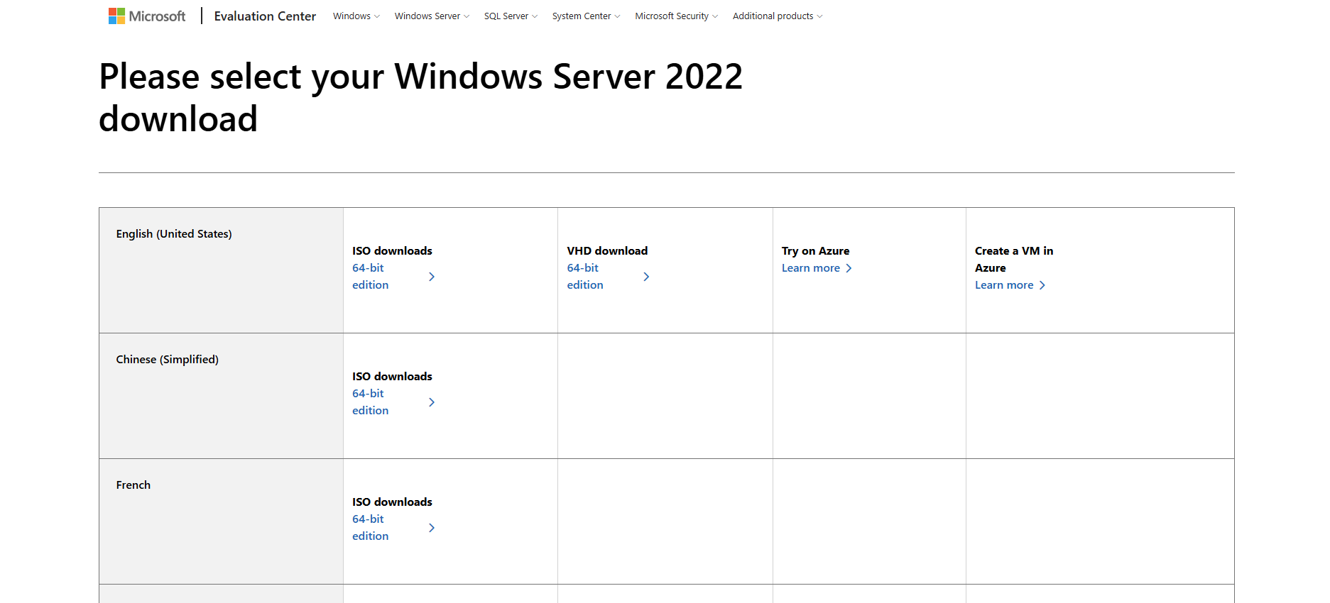The height and width of the screenshot is (603, 1330).
Task: Open English ISO 64-bit edition link
Action: point(371,277)
